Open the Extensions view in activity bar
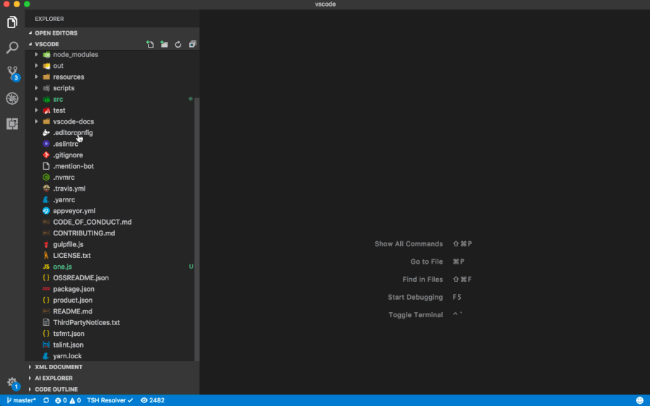Image resolution: width=650 pixels, height=406 pixels. point(12,124)
